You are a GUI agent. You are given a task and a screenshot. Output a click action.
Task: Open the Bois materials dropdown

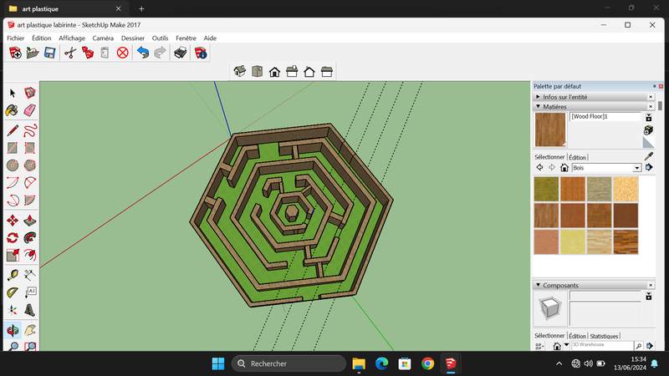636,168
